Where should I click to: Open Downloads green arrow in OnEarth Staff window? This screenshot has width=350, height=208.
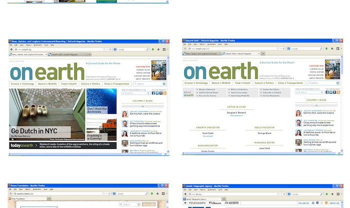pyautogui.click(x=326, y=48)
